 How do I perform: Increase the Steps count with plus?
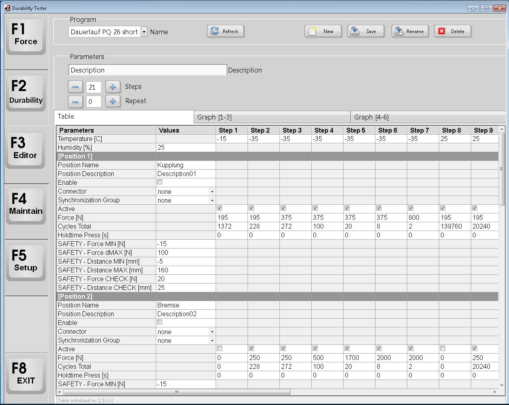point(113,87)
